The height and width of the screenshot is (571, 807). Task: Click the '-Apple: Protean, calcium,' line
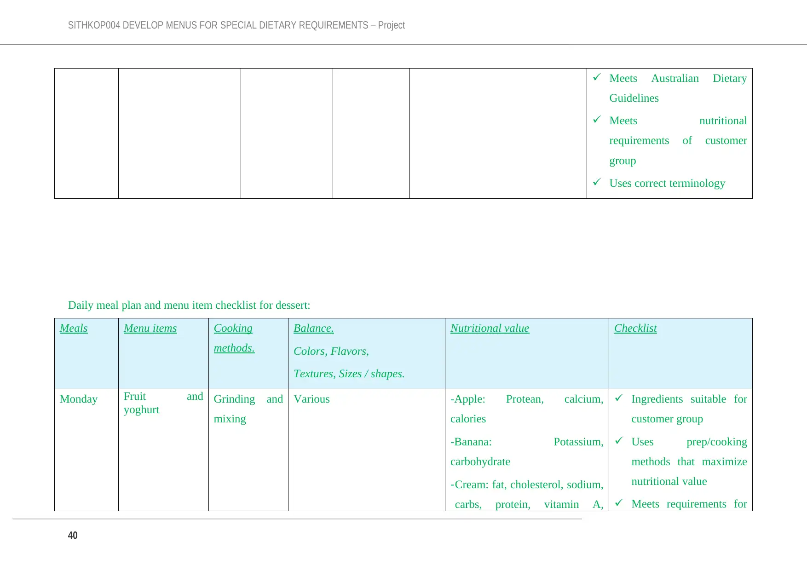click(527, 399)
